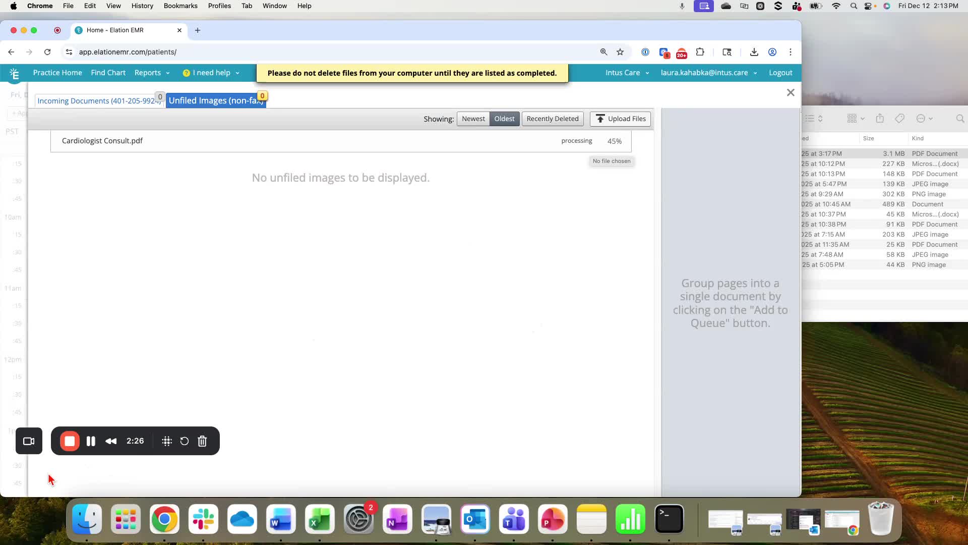
Task: Expand laura.kahabka@intus.care account menu
Action: pyautogui.click(x=709, y=73)
